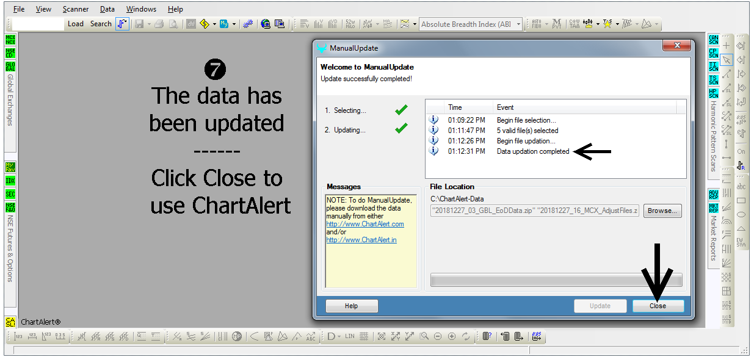Open the My Fav sidebar icon

click(x=10, y=167)
